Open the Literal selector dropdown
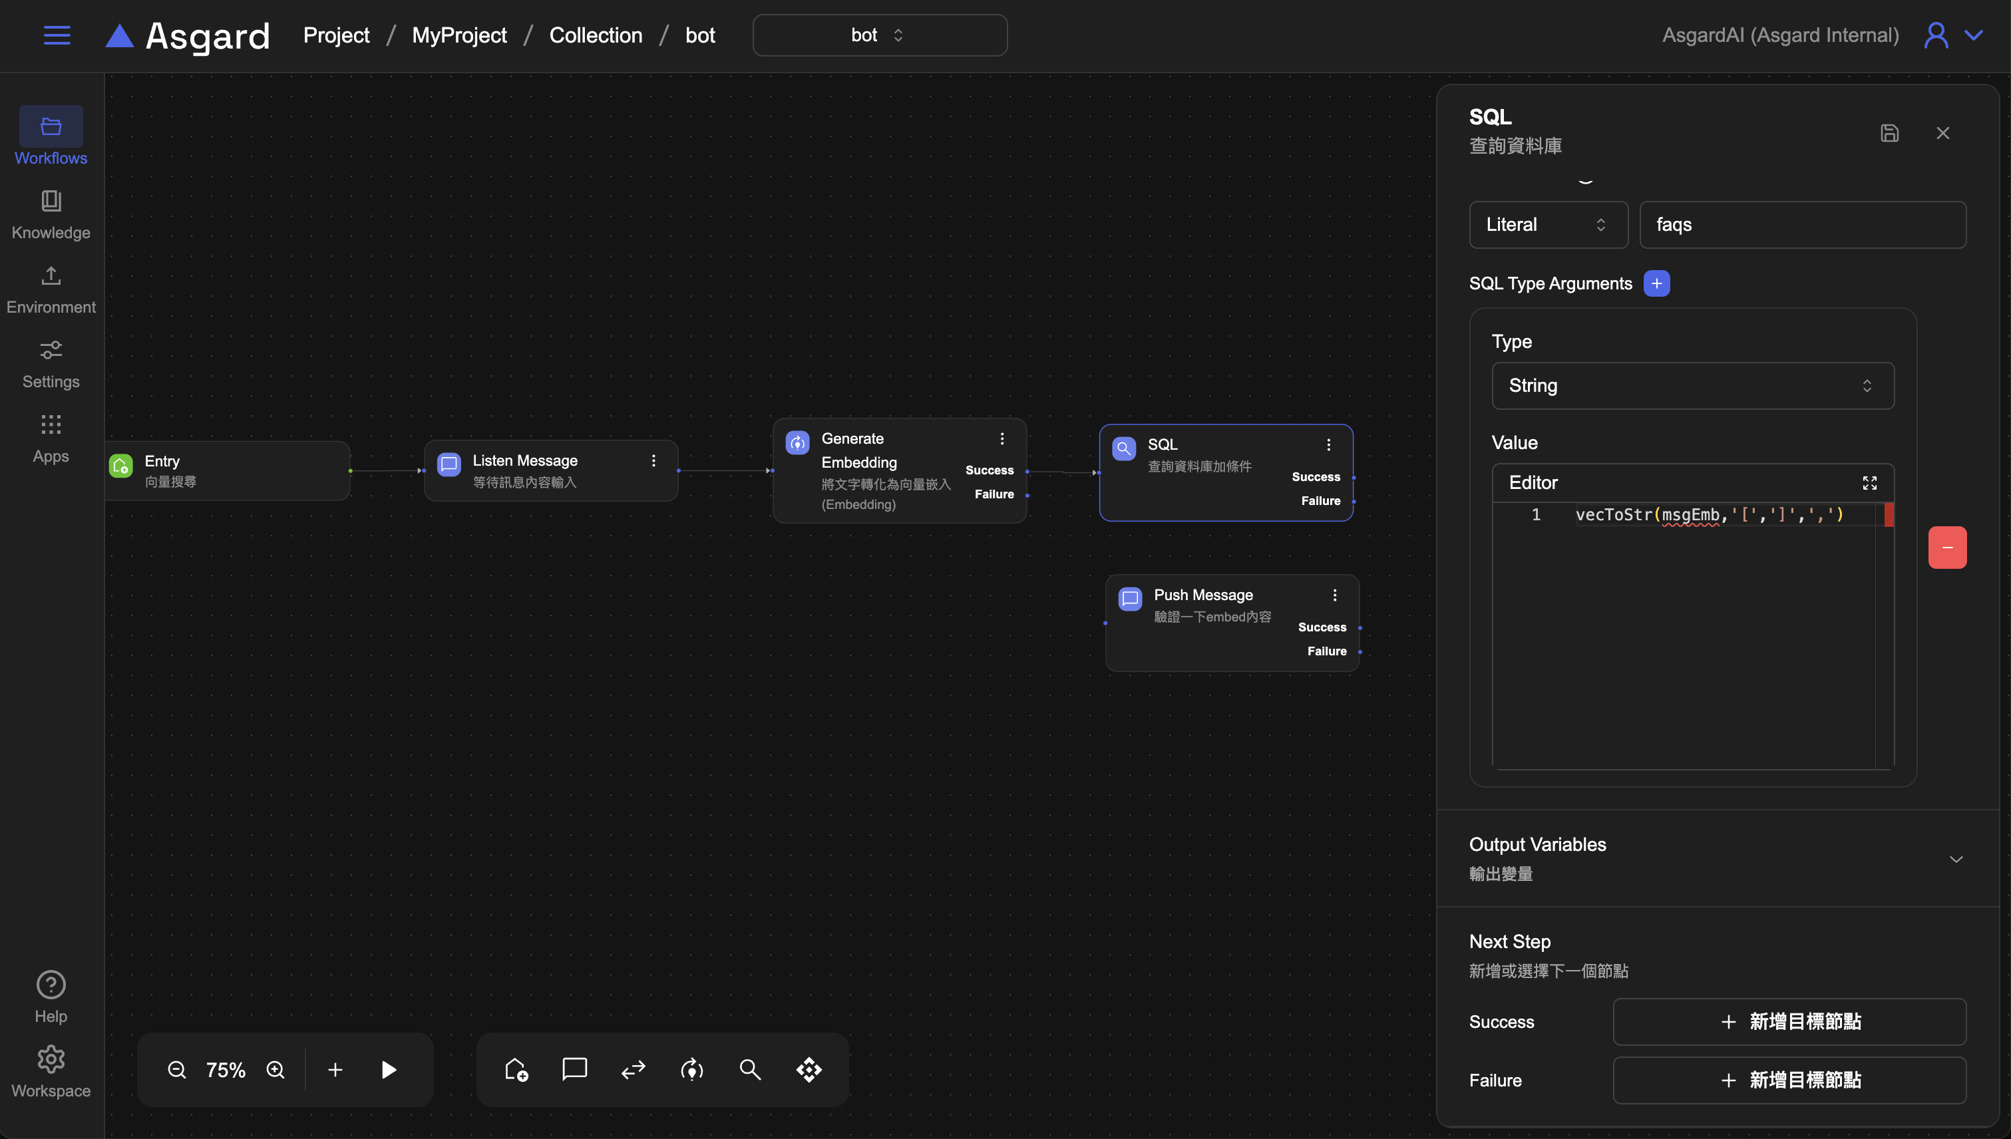 click(1548, 226)
